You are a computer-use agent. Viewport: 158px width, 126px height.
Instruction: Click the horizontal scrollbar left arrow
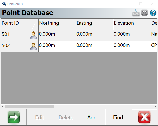coord(3,106)
